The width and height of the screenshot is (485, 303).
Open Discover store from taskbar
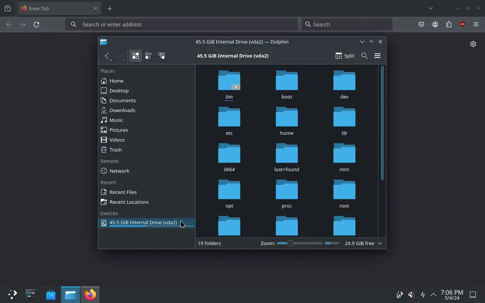coord(51,294)
